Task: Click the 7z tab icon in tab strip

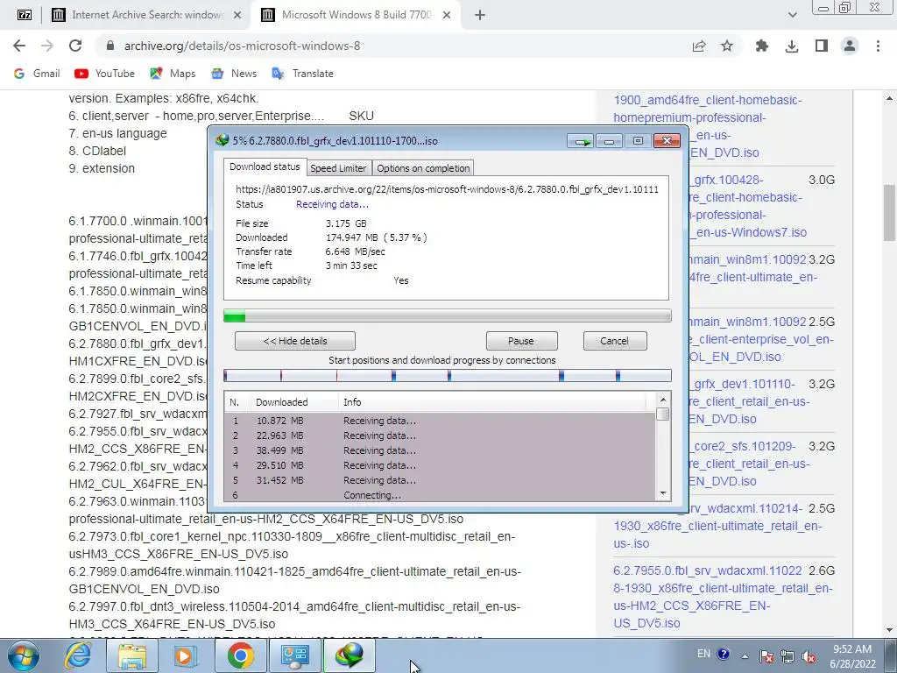Action: coord(24,16)
